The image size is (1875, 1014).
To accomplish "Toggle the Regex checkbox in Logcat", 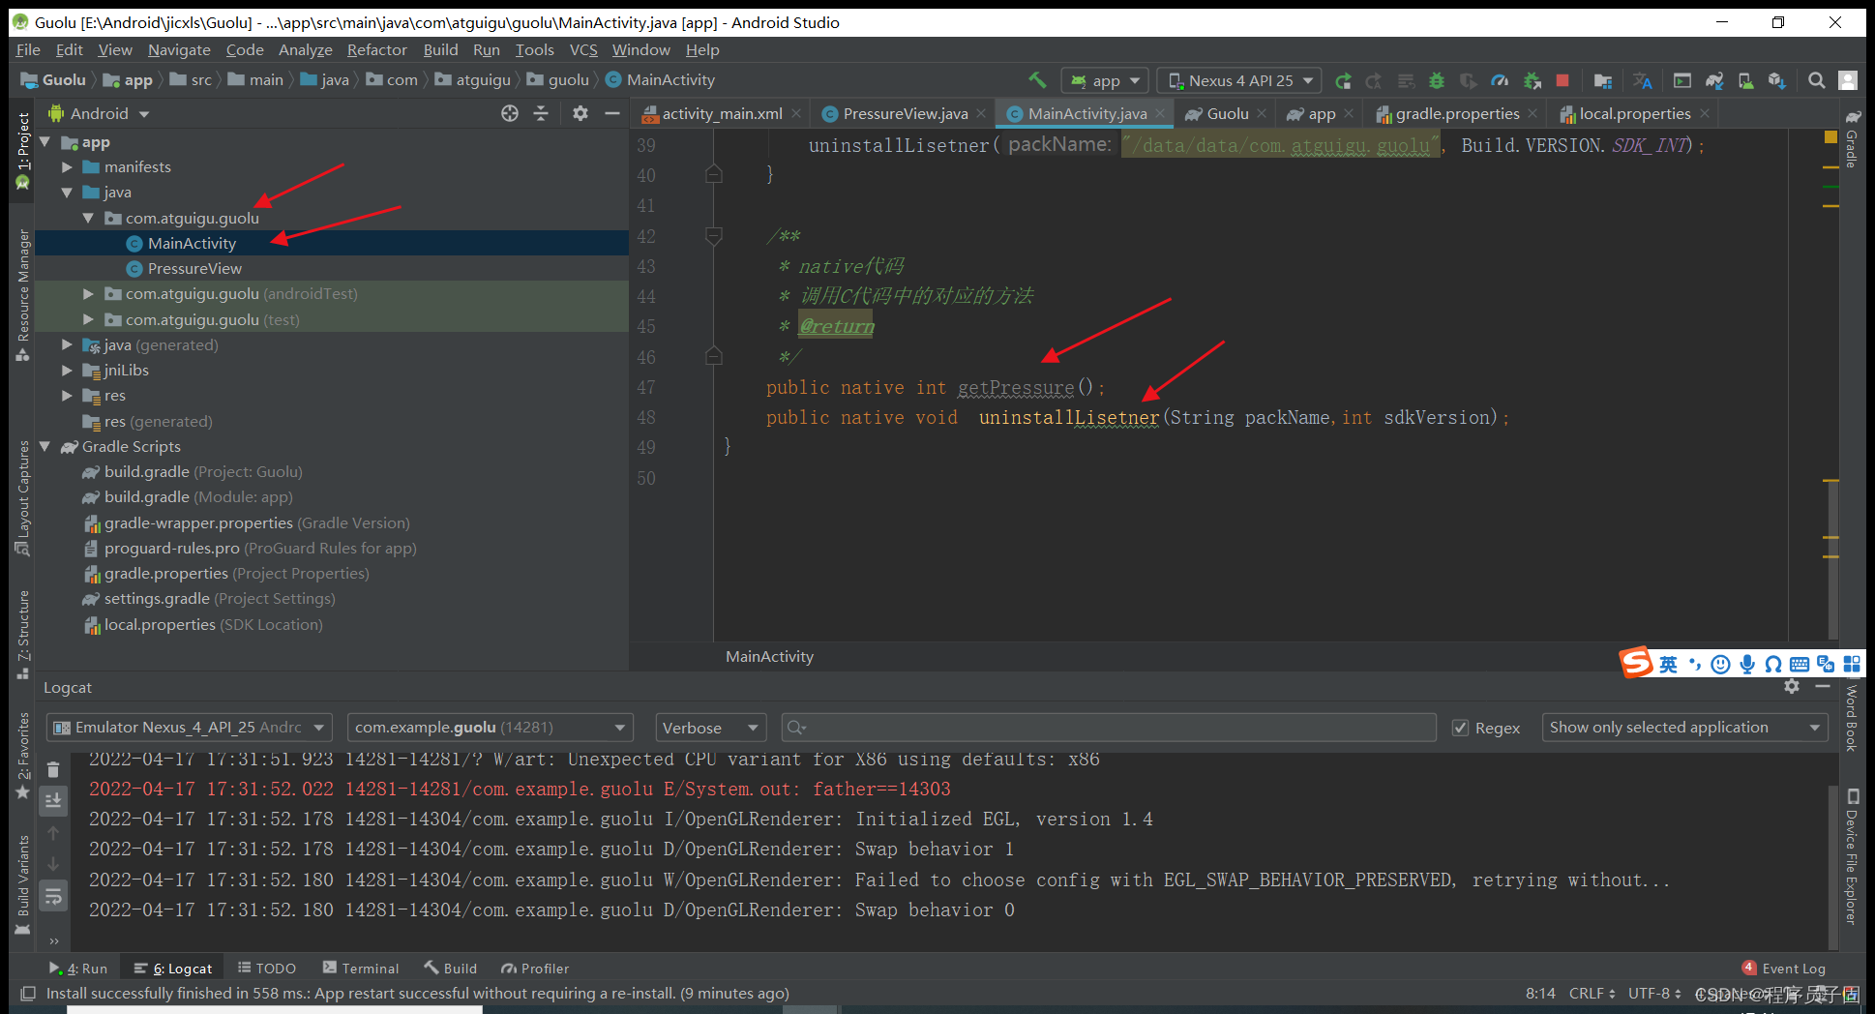I will point(1460,728).
